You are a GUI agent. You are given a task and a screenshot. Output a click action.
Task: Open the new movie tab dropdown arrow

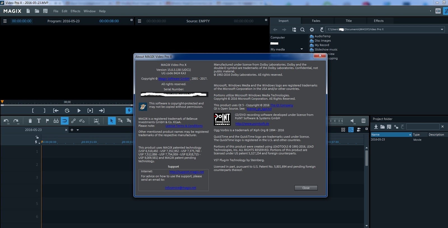78,130
